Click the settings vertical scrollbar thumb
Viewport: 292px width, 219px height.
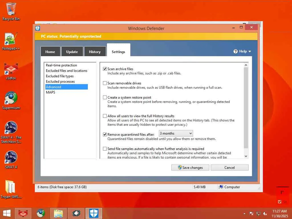(246, 108)
